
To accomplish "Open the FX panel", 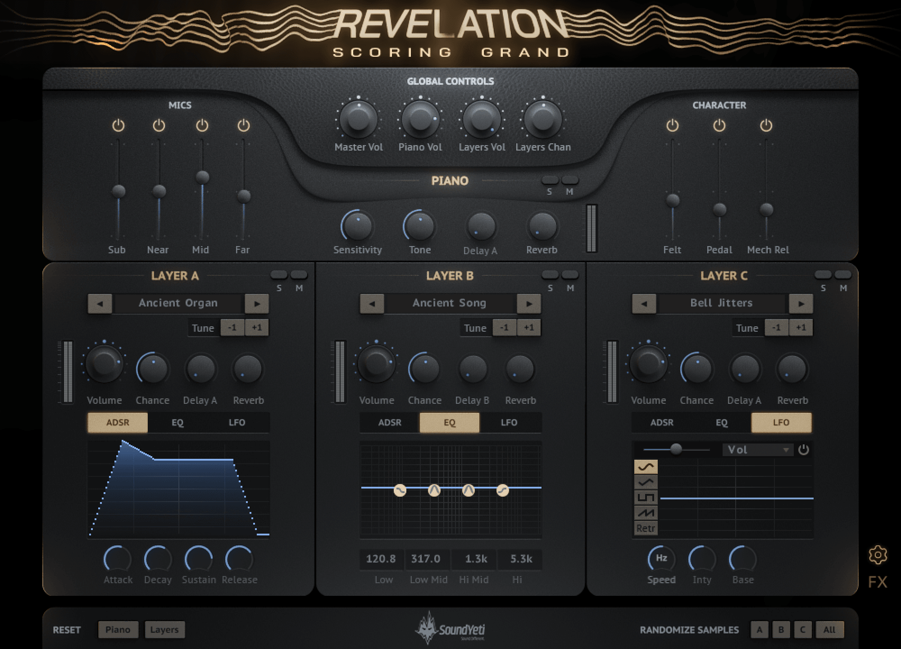I will [x=878, y=582].
